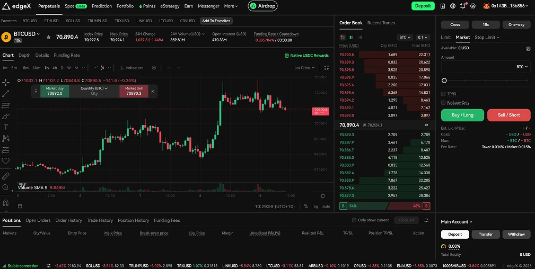
Task: Click the heart favorites drawing icon
Action: (x=6, y=161)
